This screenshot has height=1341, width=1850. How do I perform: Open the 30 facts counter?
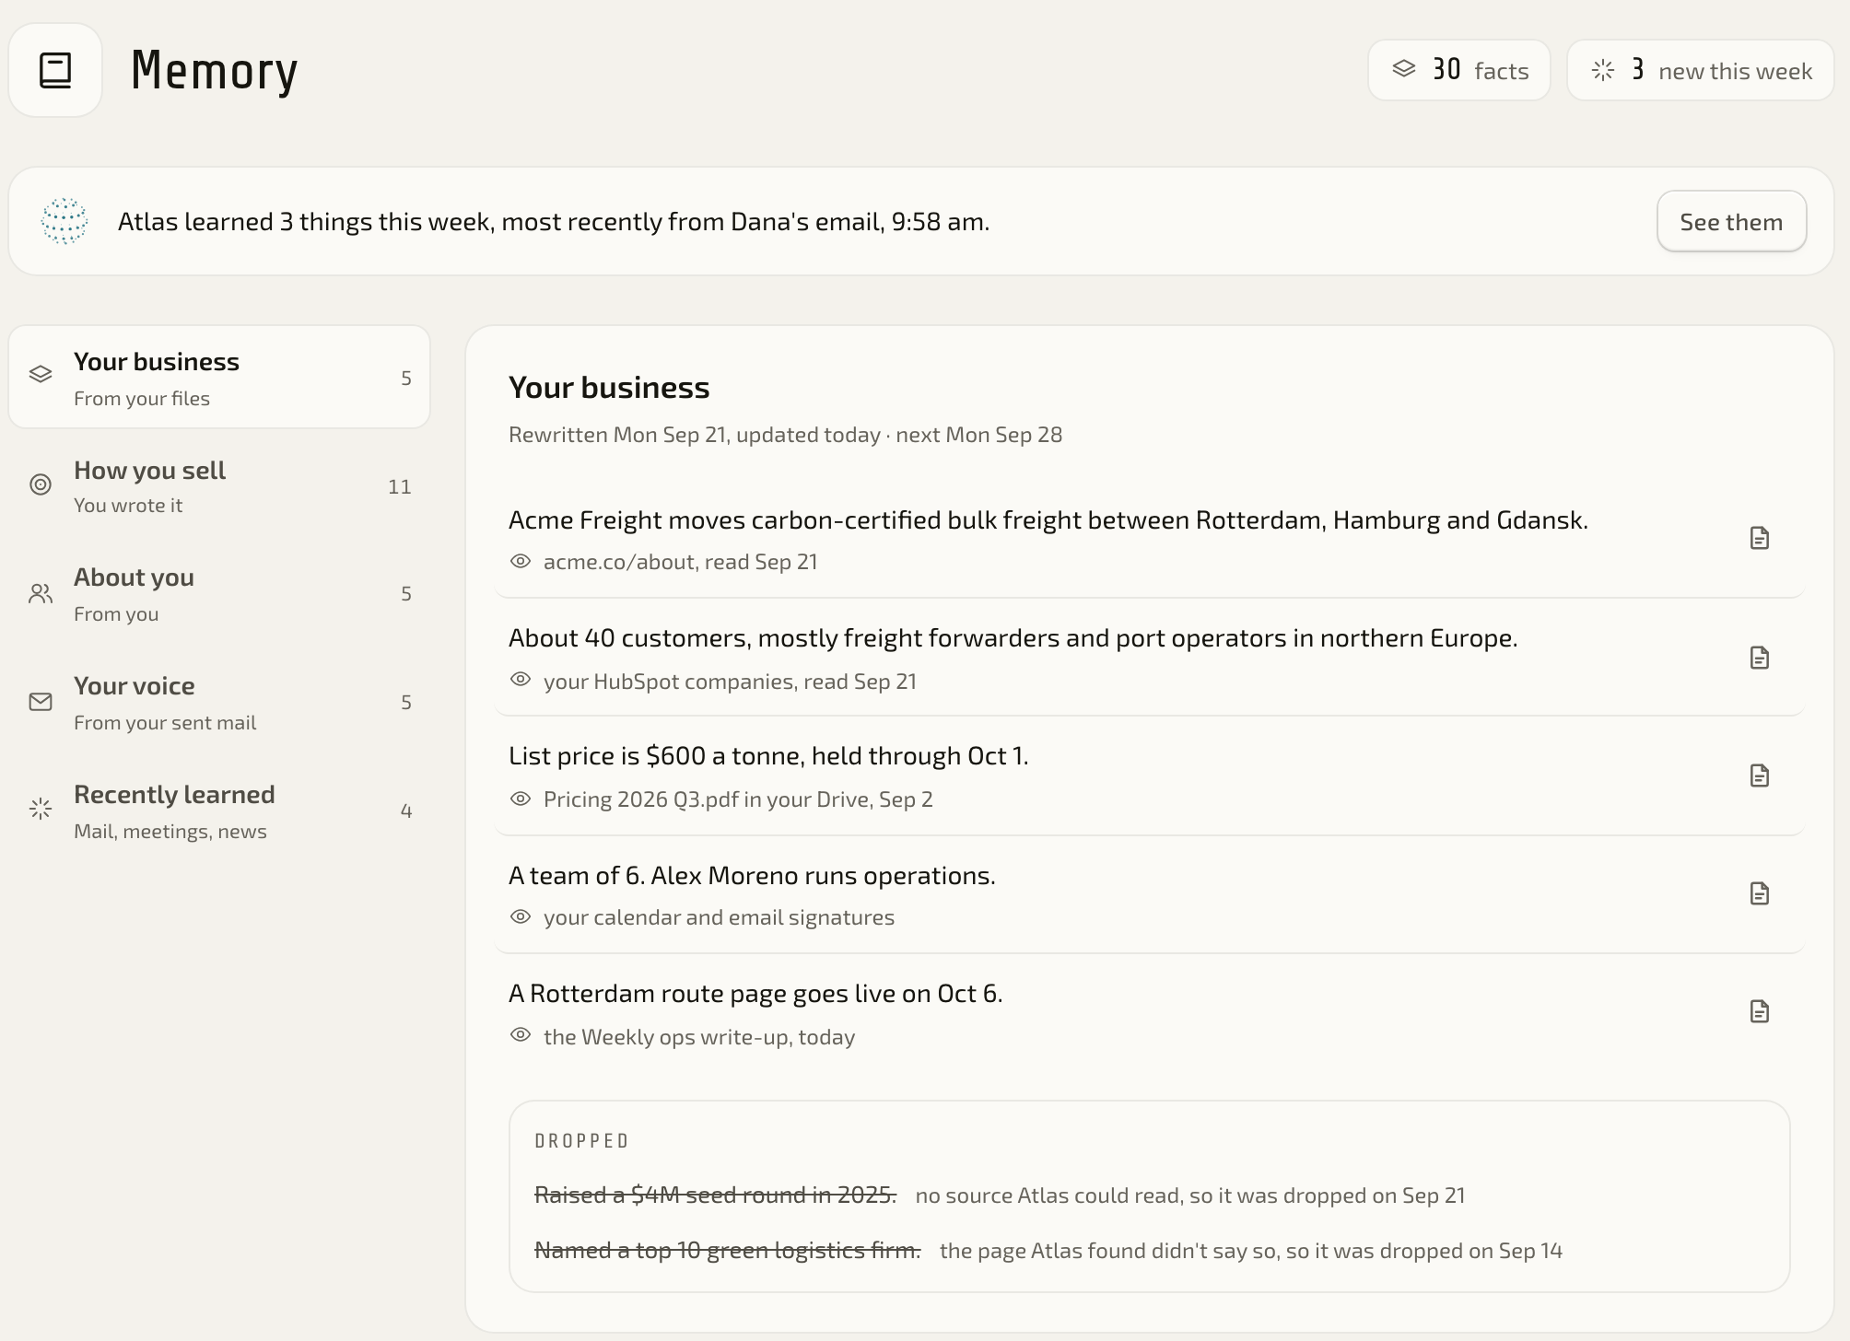click(1459, 70)
